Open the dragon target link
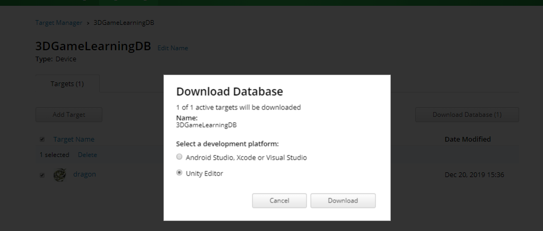This screenshot has height=231, width=543. tap(84, 174)
